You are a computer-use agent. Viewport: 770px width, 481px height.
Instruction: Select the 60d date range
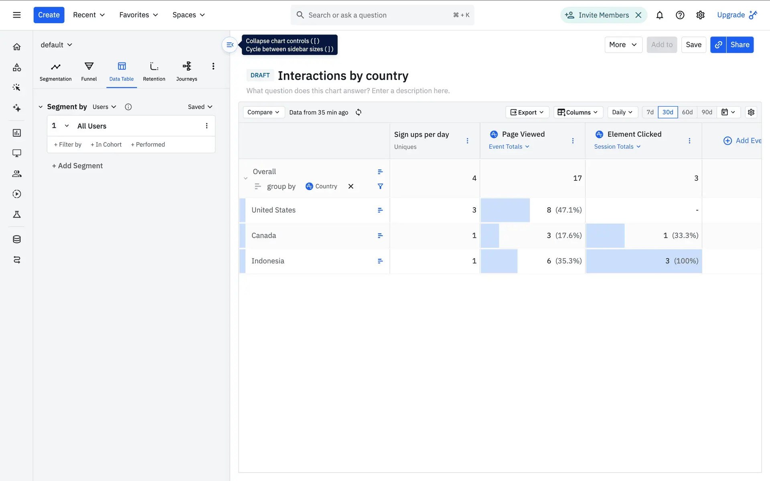pyautogui.click(x=687, y=112)
